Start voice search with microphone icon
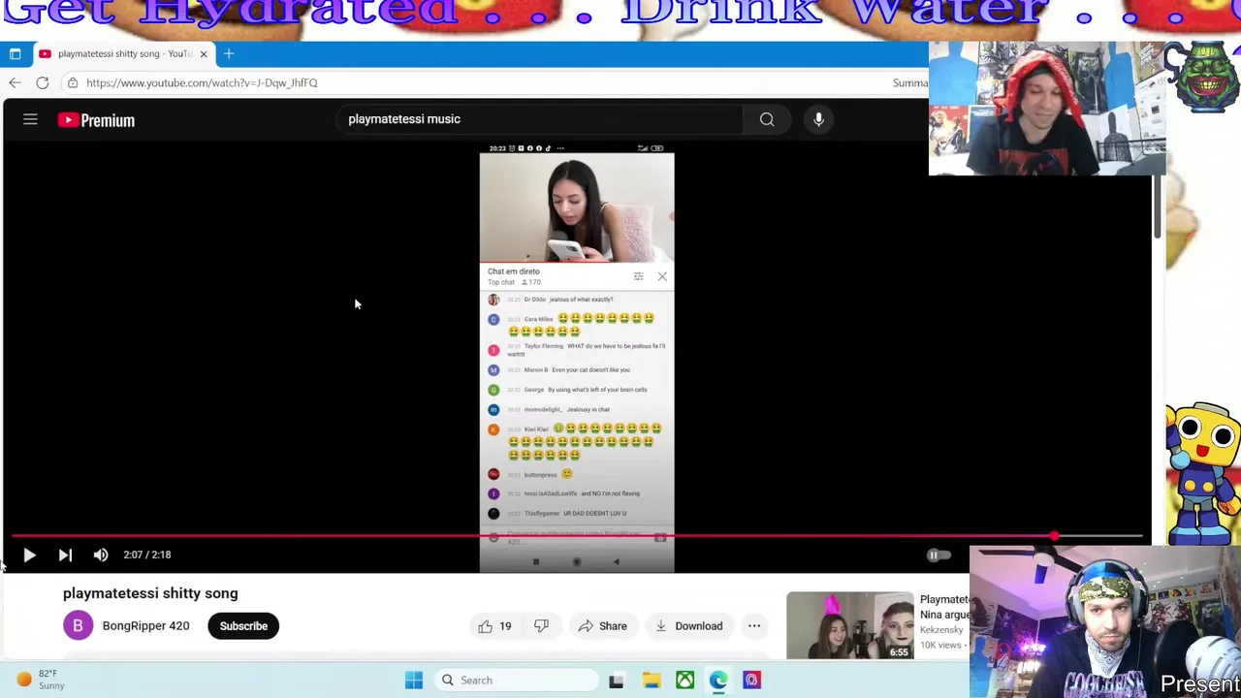Viewport: 1241px width, 698px height. tap(818, 119)
